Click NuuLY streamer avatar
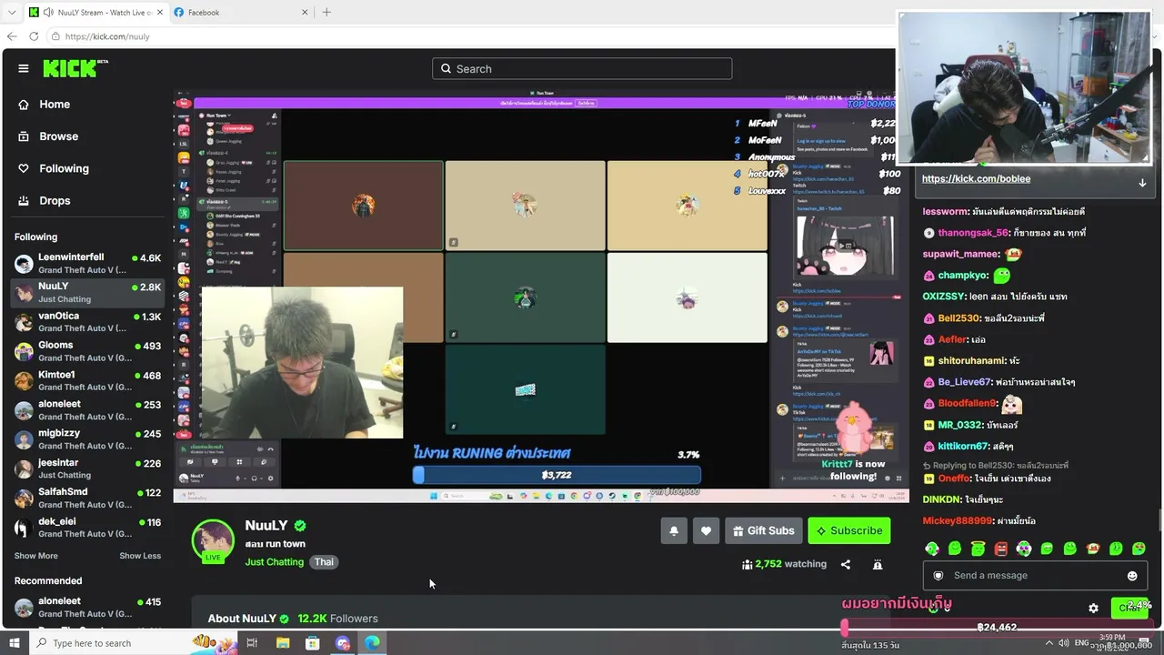1164x655 pixels. [213, 540]
